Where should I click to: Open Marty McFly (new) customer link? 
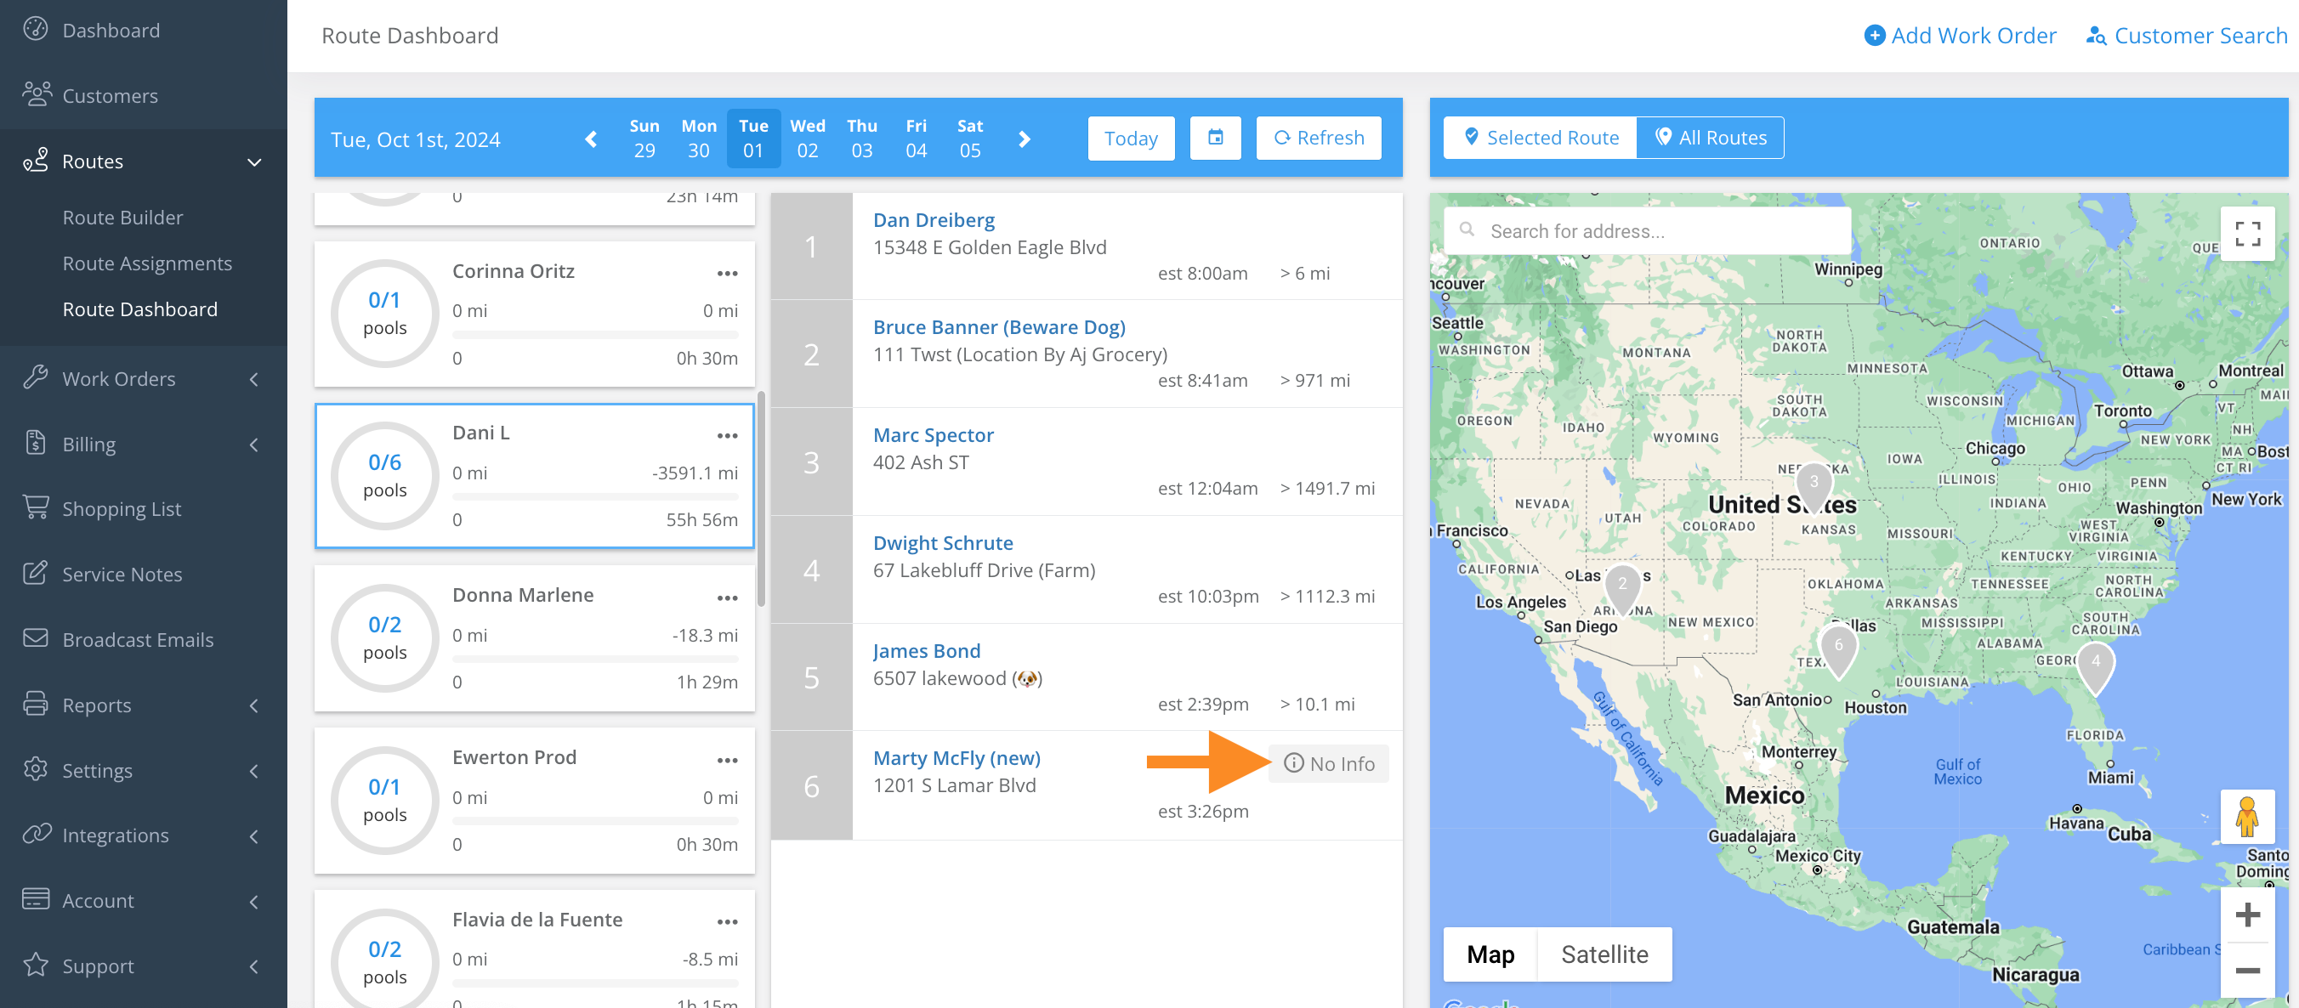point(956,757)
